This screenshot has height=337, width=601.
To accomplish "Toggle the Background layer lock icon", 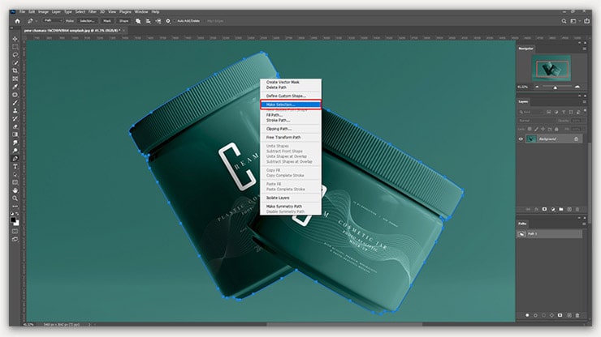I will point(576,139).
